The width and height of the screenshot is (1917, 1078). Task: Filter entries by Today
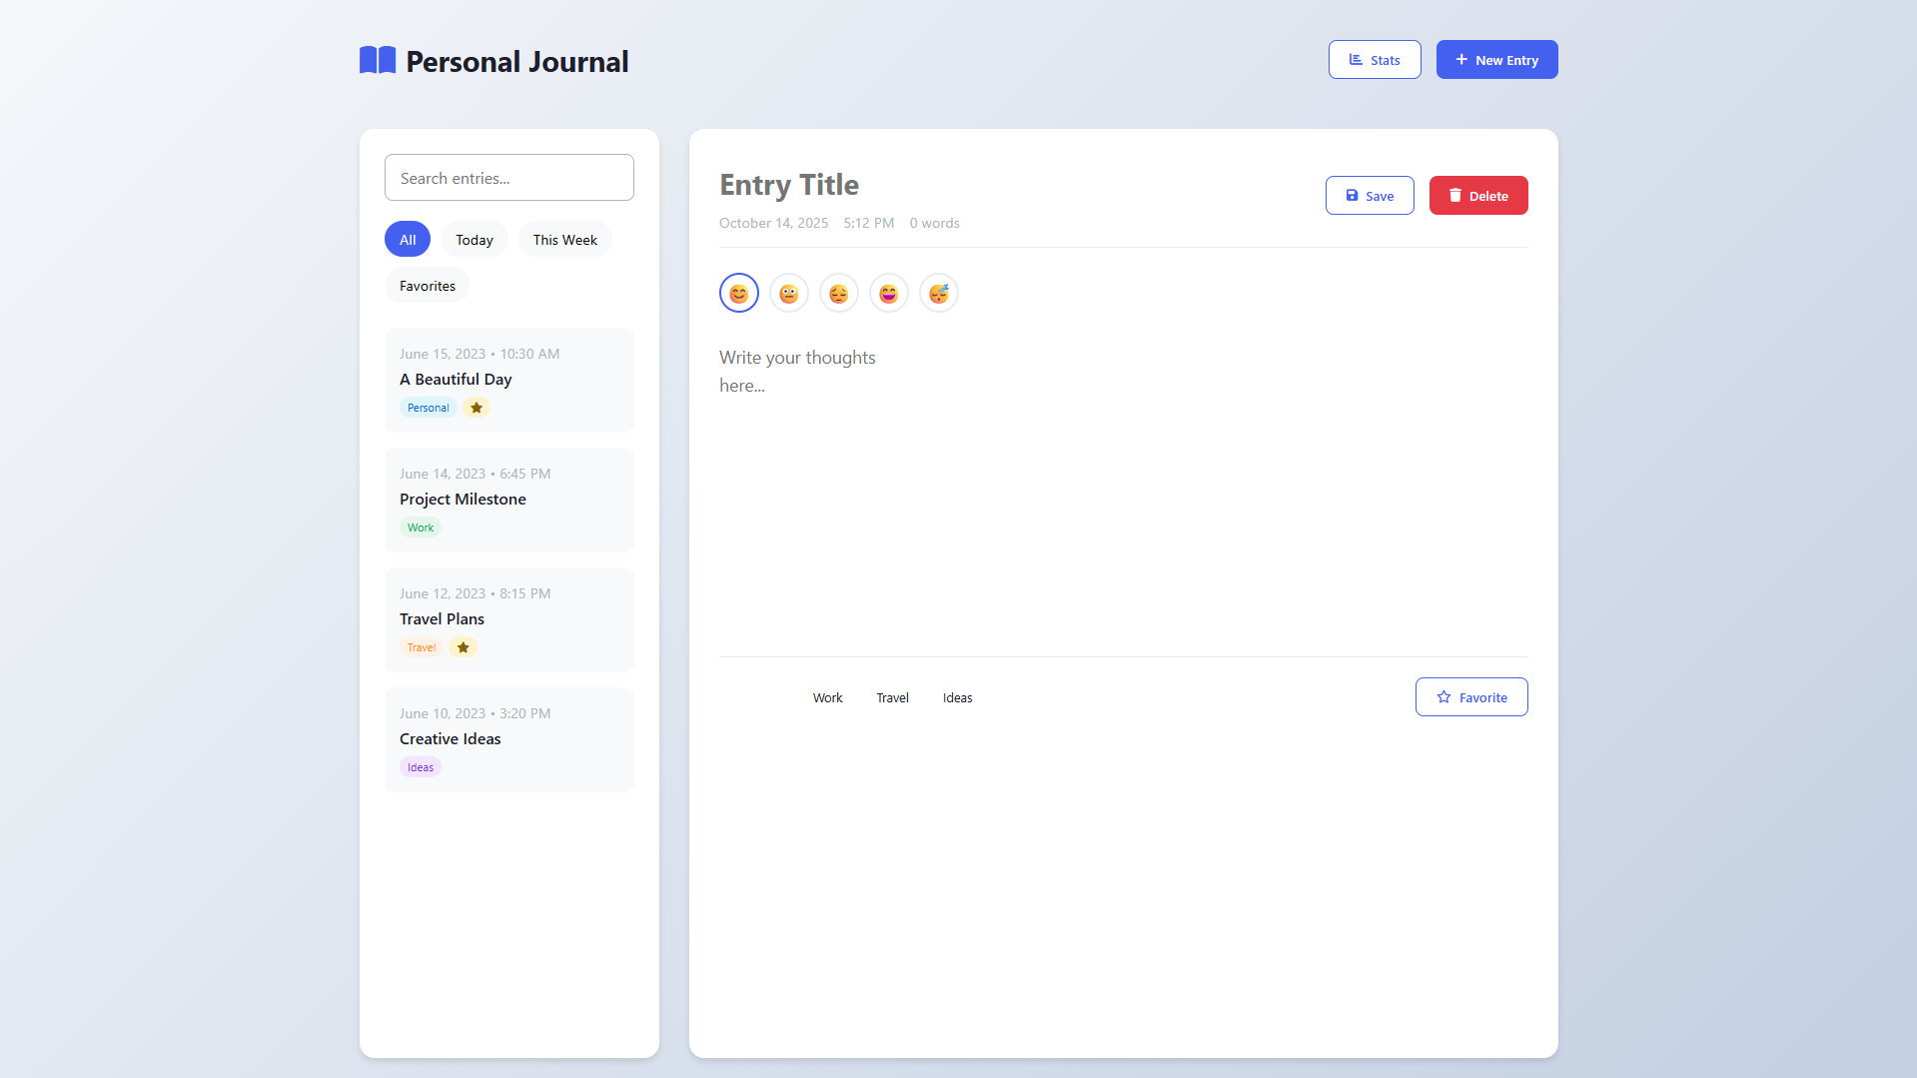(474, 240)
